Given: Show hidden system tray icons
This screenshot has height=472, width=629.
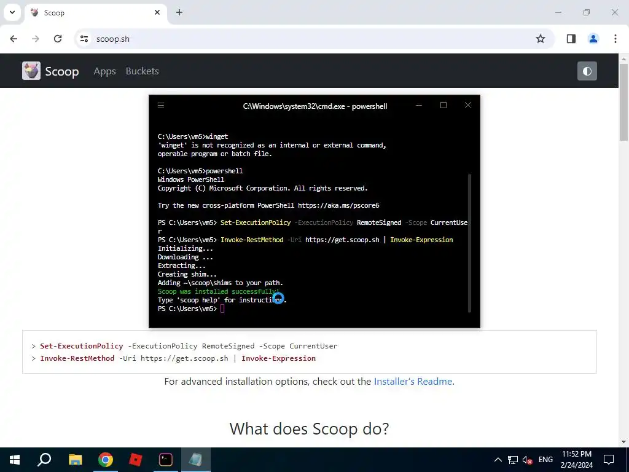Looking at the screenshot, I should 498,460.
